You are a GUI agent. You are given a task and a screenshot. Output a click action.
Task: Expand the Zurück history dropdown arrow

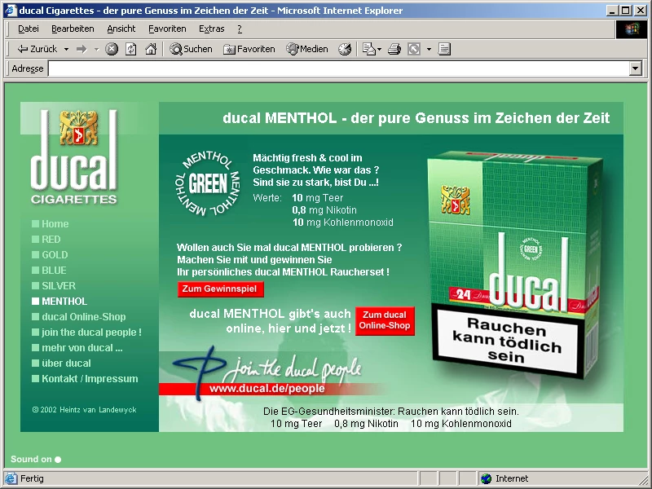click(64, 49)
